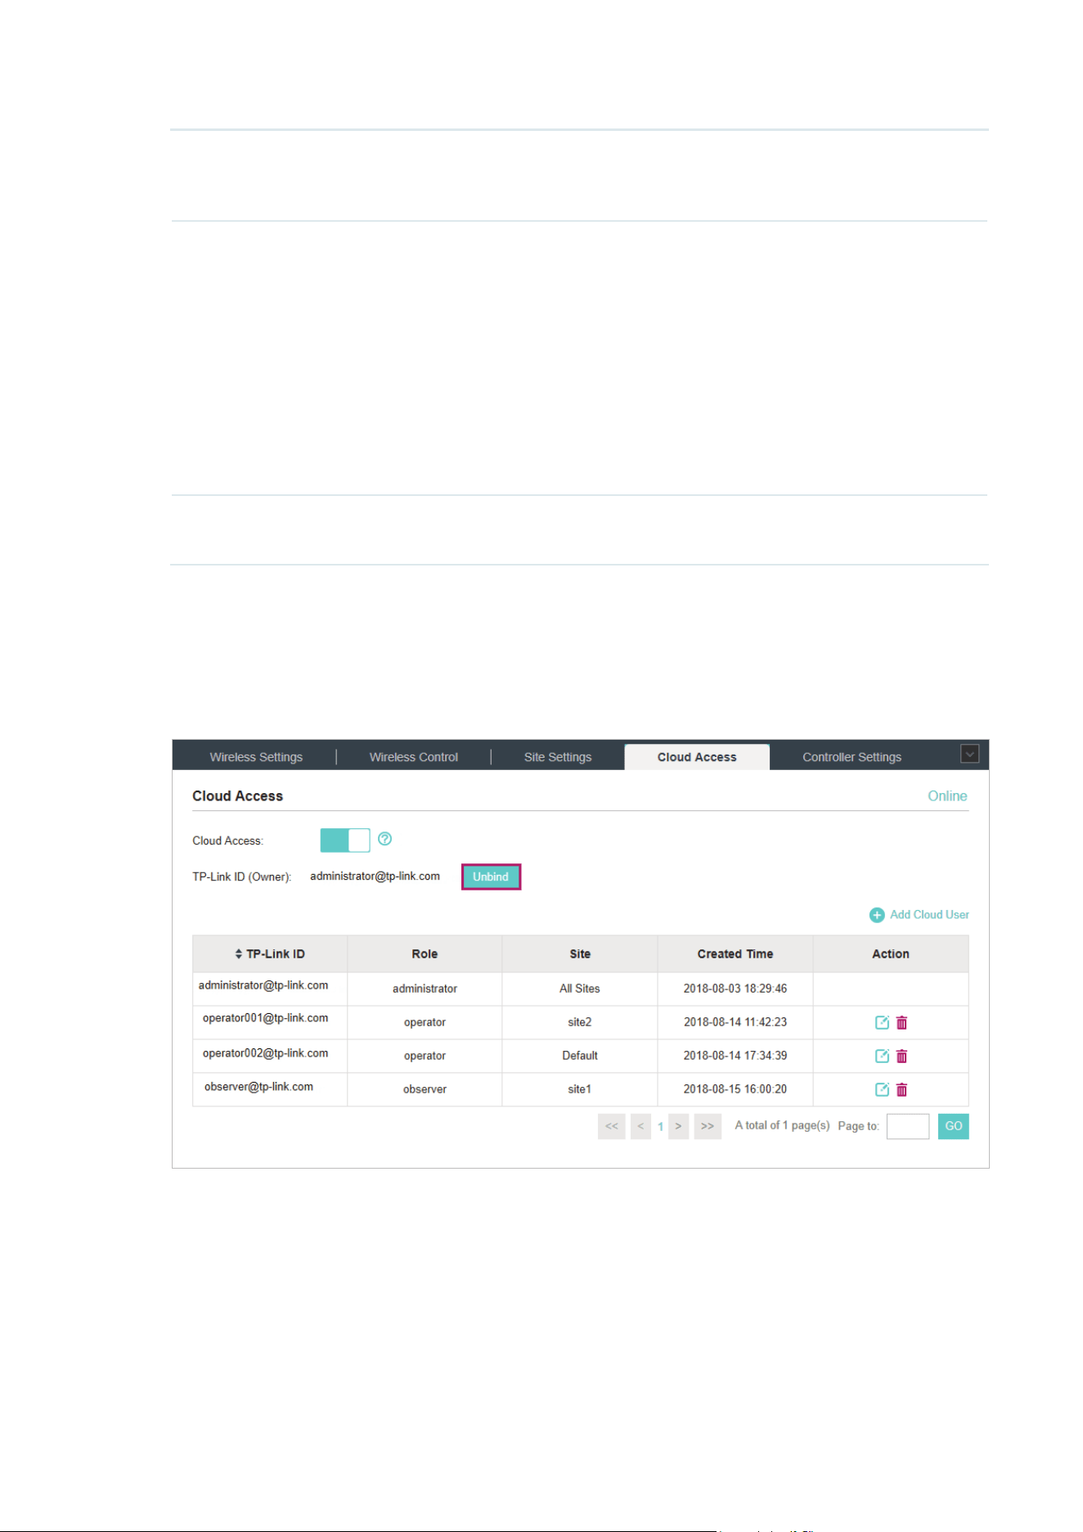Click the operator role cell for operator002
This screenshot has height=1532, width=1083.
(x=425, y=1056)
